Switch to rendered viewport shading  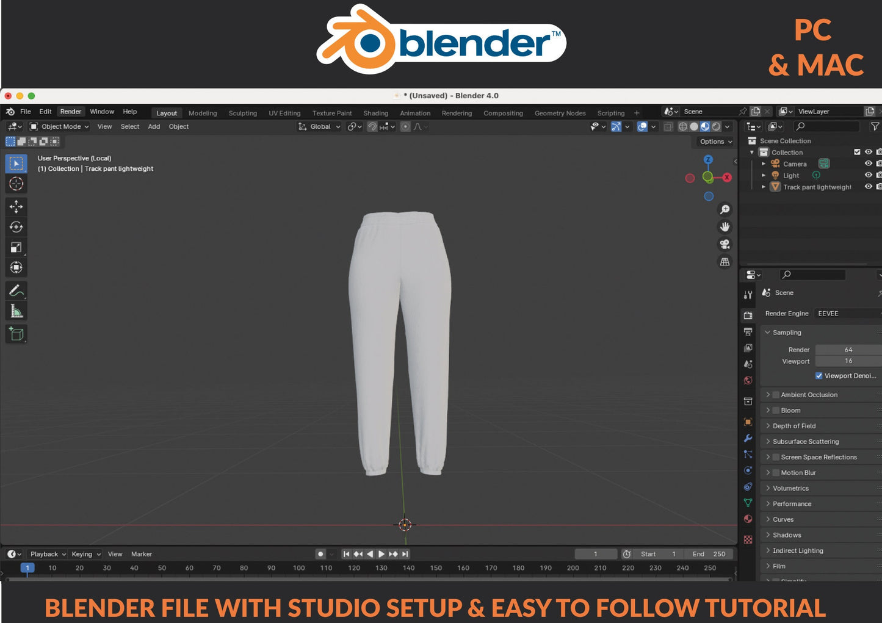[x=717, y=126]
